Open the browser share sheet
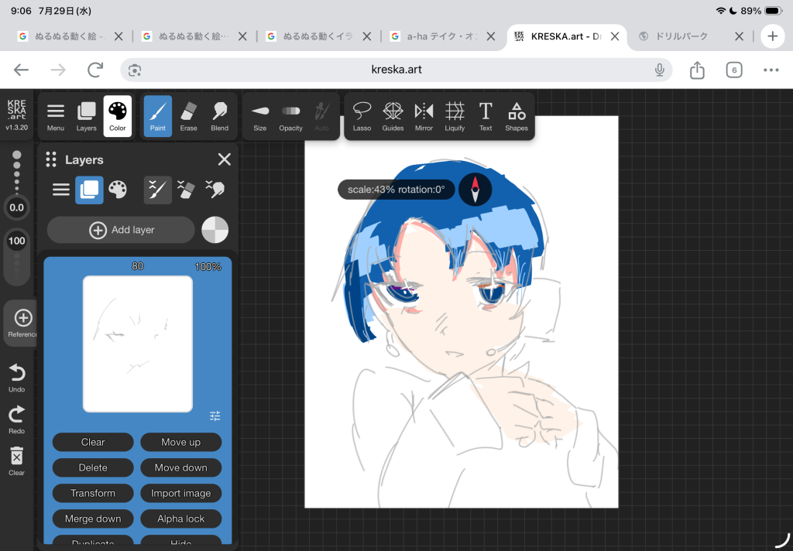The image size is (793, 551). pos(698,70)
